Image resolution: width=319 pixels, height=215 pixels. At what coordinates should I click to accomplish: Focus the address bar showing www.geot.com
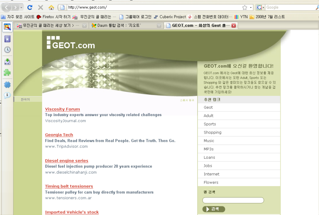point(154,7)
